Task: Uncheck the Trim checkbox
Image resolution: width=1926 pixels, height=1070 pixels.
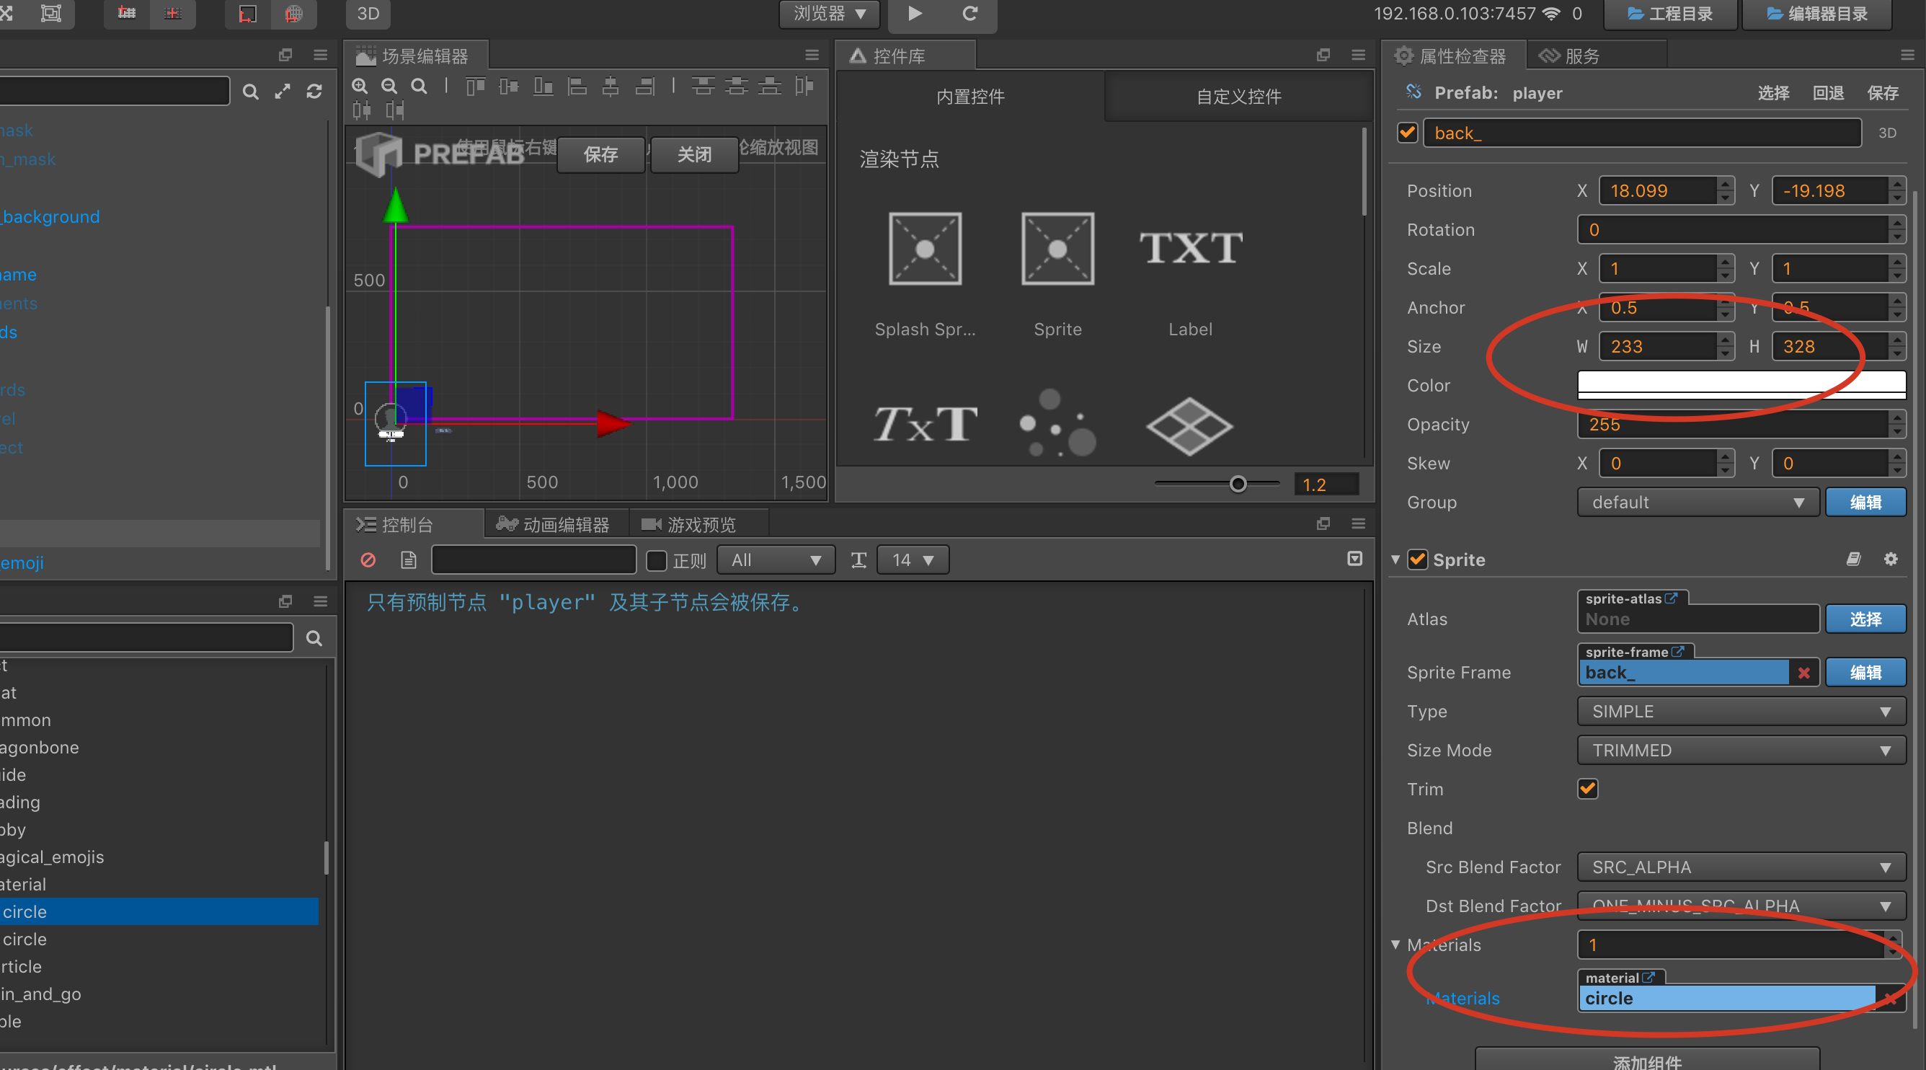Action: click(1587, 789)
